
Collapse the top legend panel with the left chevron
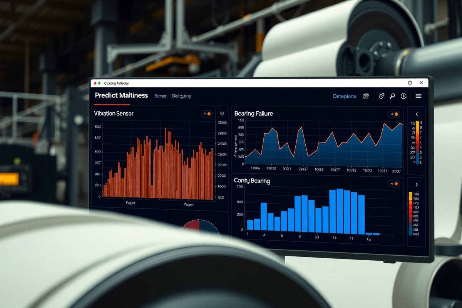(417, 114)
